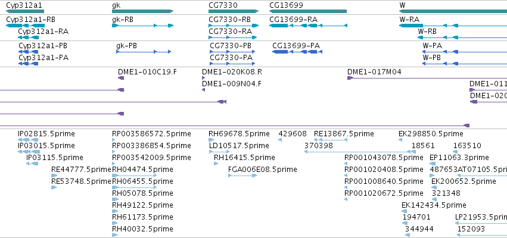Select the W-RA transcript label
The image size is (507, 238).
point(409,20)
